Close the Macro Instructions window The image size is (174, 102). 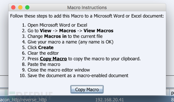coord(13,7)
